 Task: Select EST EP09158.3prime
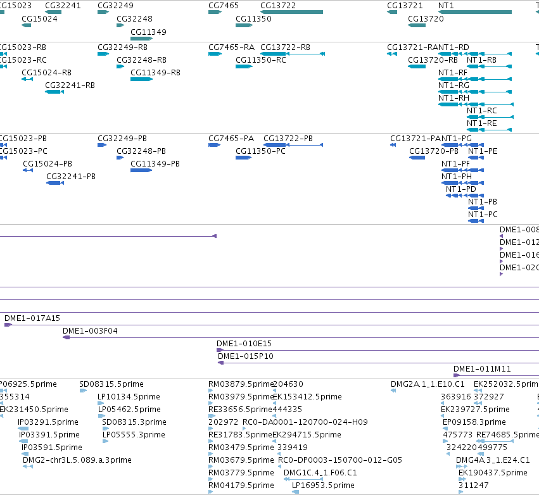coord(445,429)
